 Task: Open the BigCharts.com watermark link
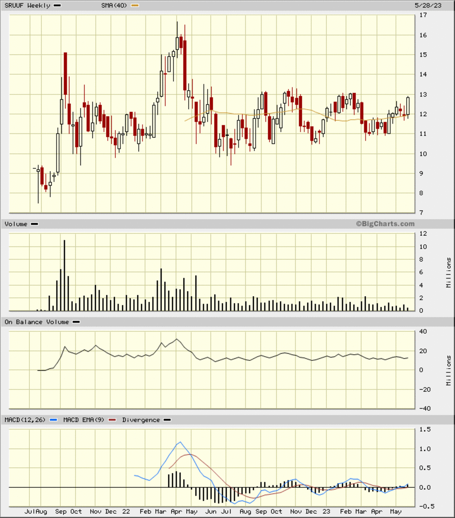click(x=385, y=224)
